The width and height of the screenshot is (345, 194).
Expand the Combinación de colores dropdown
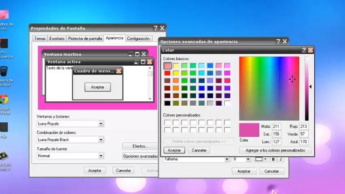[101, 140]
